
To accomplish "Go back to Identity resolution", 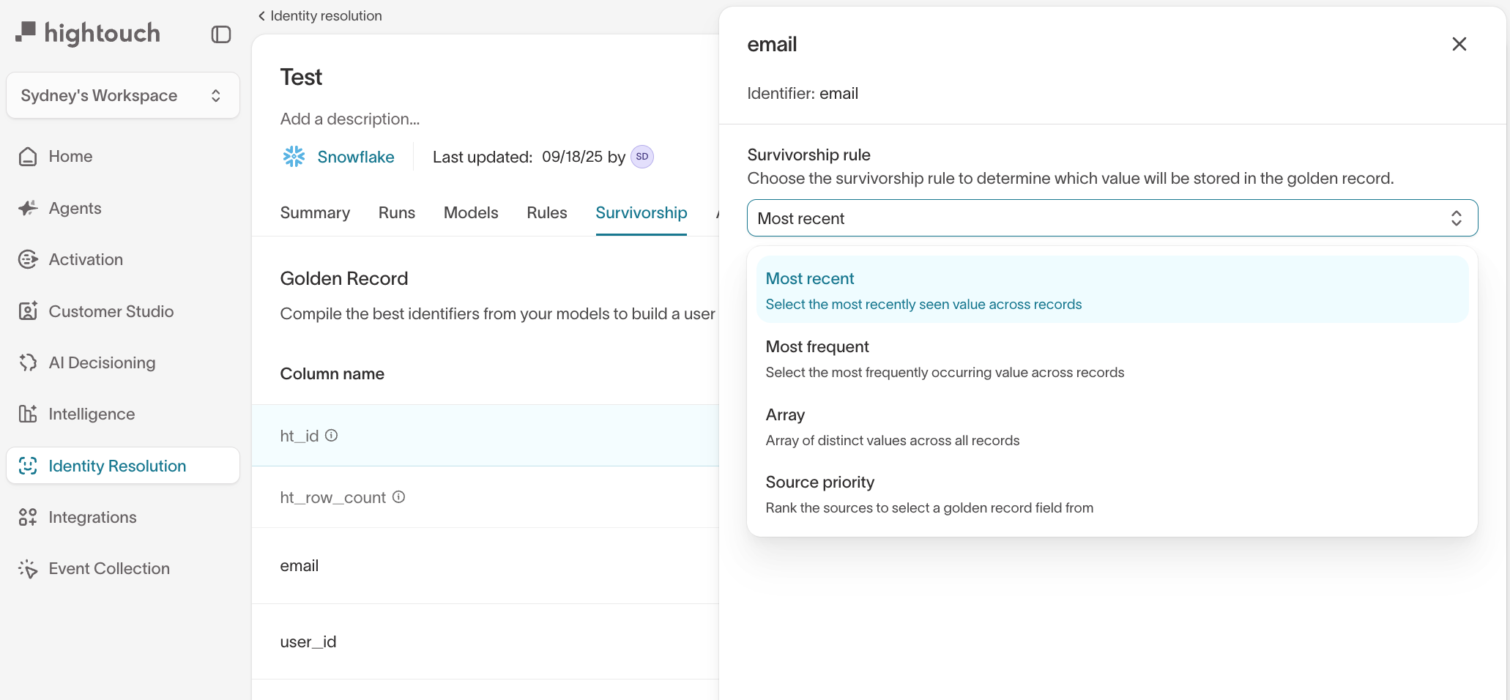I will pos(320,16).
